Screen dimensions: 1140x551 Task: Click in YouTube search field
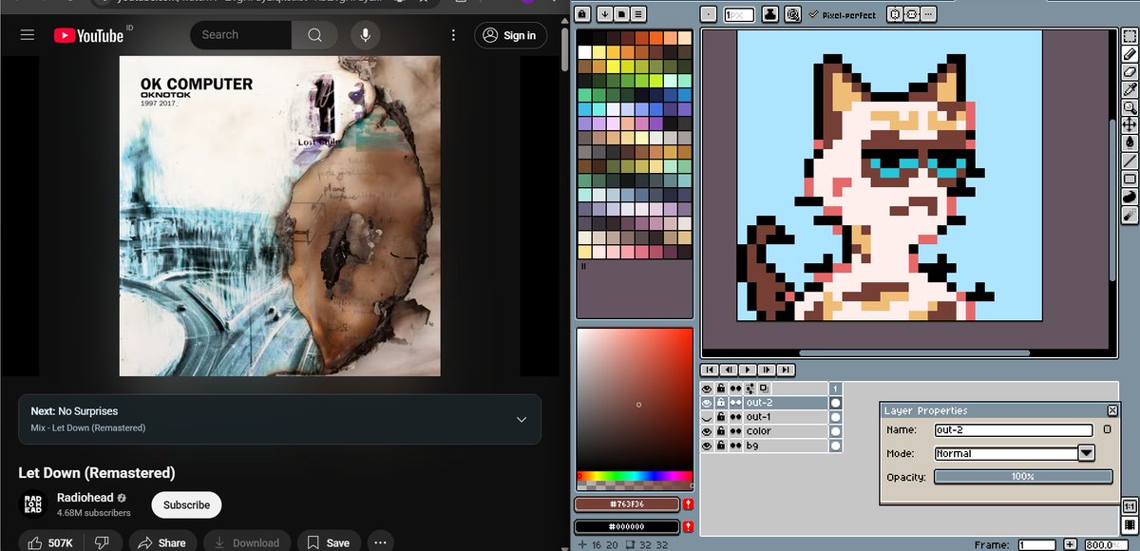click(x=241, y=35)
